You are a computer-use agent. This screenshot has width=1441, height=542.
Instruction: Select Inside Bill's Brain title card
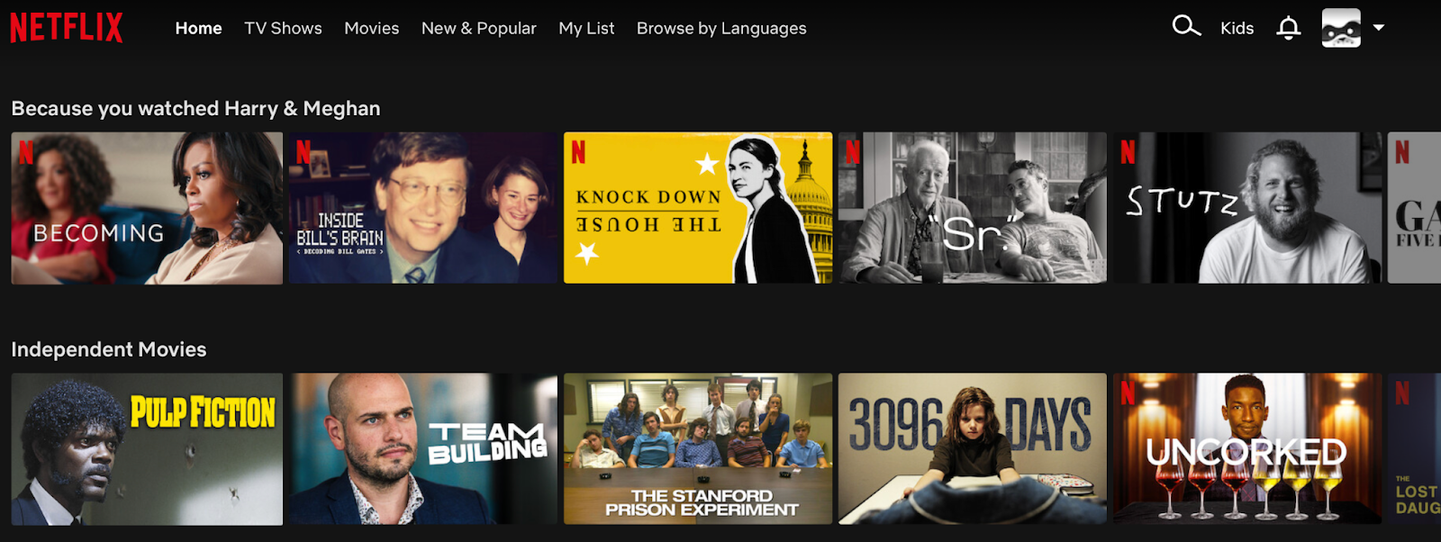coord(423,208)
